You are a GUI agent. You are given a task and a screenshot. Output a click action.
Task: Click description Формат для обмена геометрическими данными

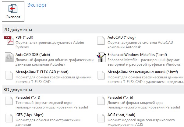(x=48, y=122)
